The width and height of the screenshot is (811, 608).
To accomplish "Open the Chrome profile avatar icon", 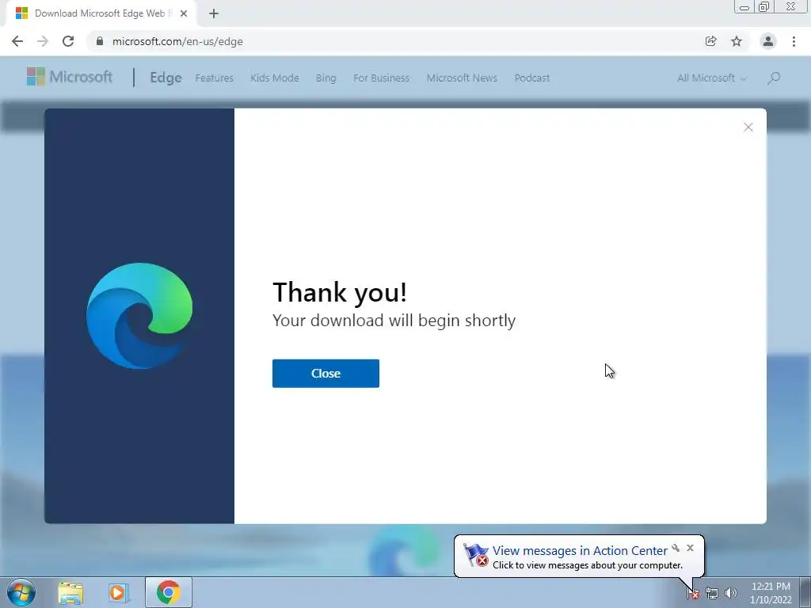I will (x=768, y=41).
